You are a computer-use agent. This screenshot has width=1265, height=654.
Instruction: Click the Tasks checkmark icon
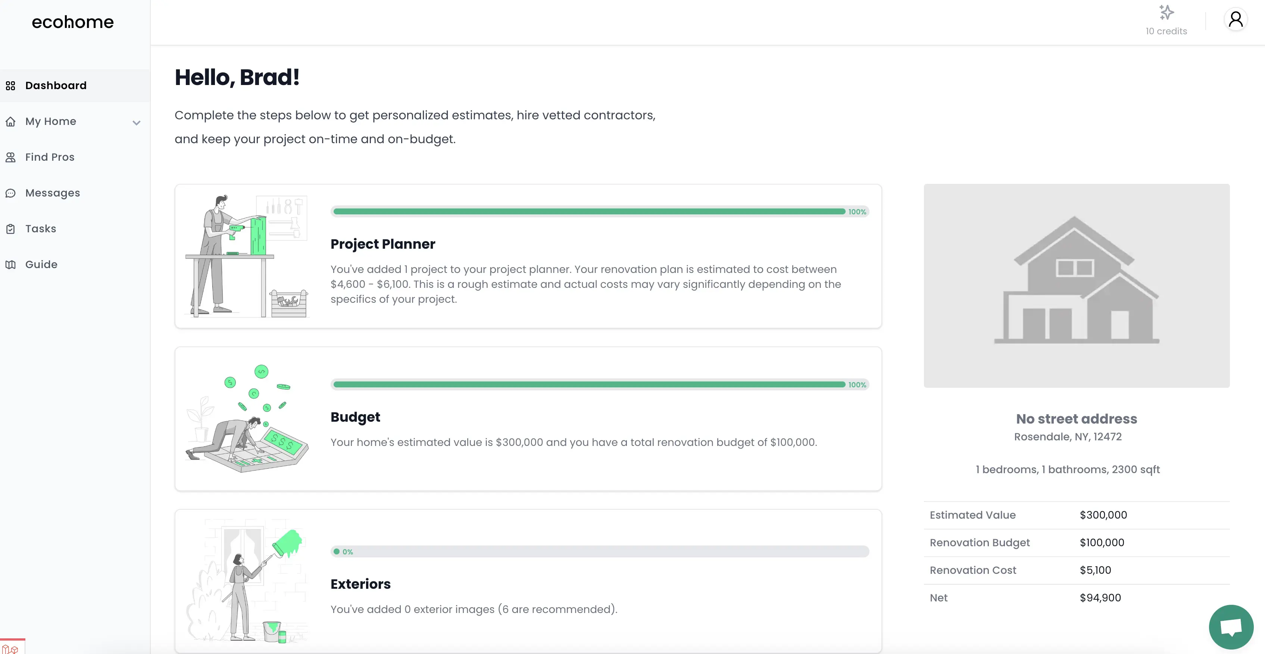(11, 229)
